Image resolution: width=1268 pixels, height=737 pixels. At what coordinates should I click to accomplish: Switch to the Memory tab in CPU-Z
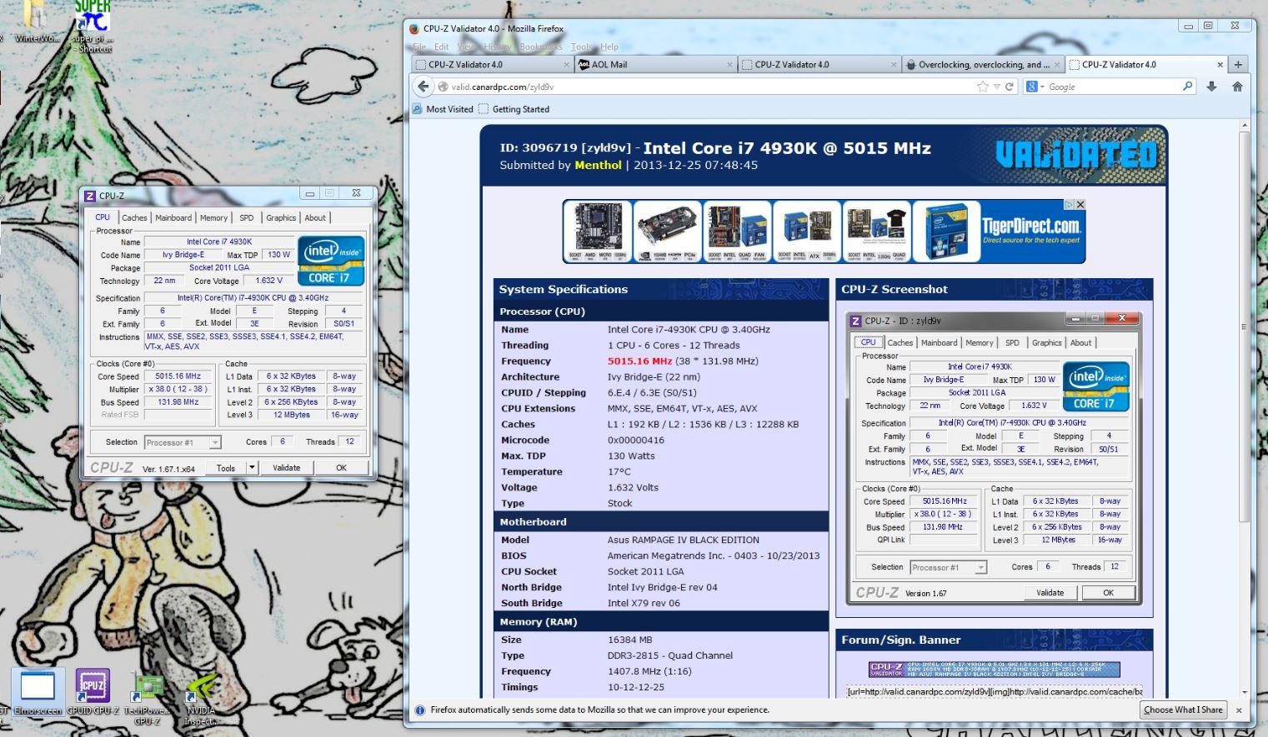[213, 217]
